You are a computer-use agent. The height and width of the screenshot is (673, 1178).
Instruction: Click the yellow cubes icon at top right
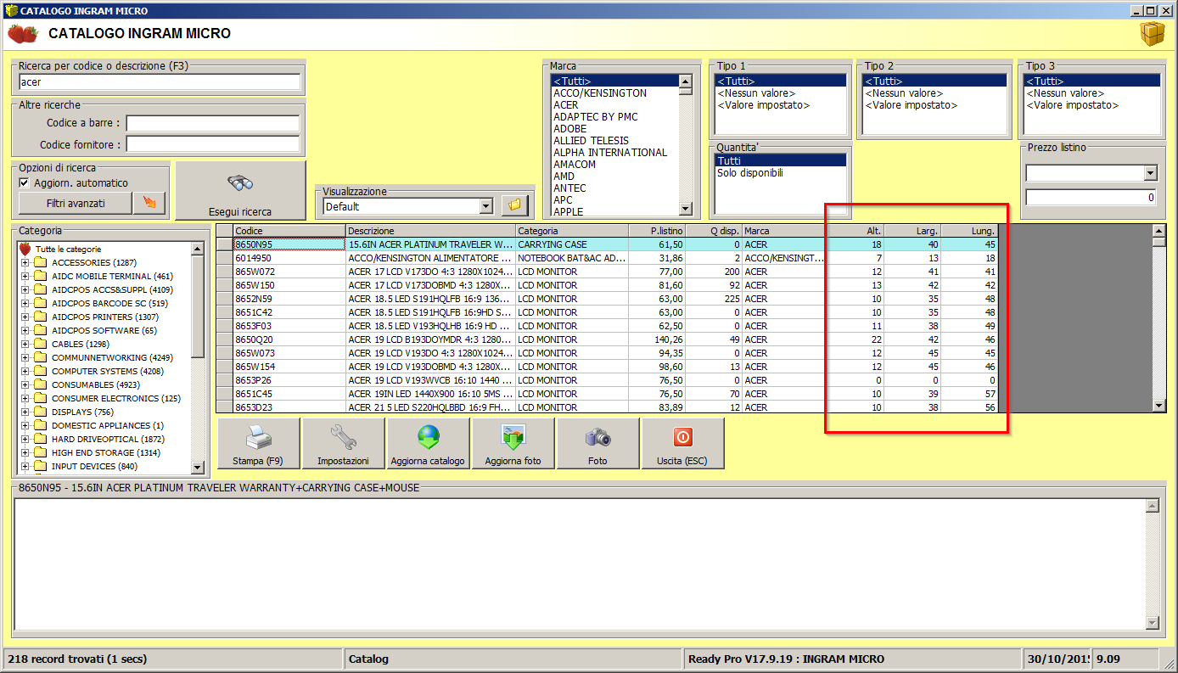[1153, 35]
